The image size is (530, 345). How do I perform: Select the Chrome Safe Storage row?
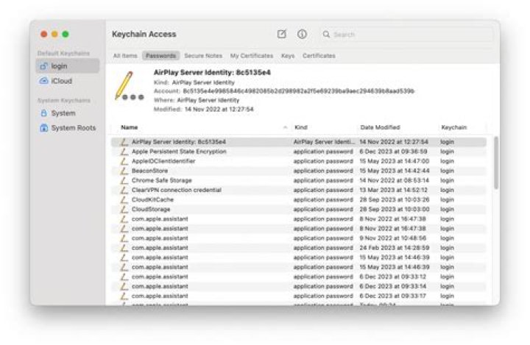click(299, 180)
